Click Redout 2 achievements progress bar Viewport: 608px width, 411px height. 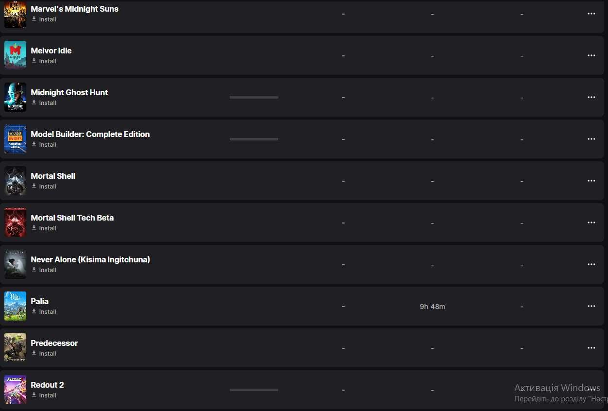(x=254, y=390)
